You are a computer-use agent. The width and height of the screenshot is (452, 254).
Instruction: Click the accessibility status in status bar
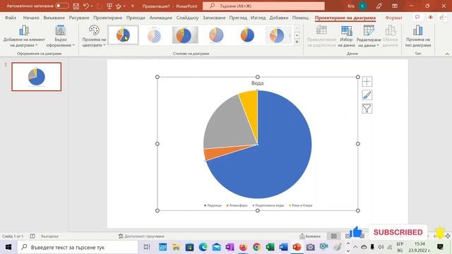(x=141, y=236)
